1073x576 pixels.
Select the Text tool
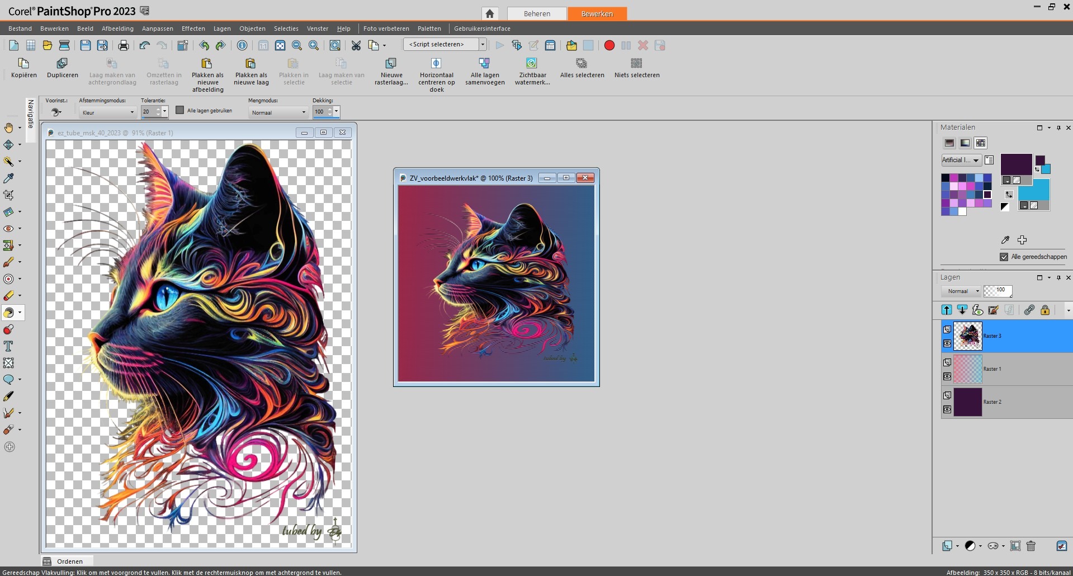tap(8, 346)
